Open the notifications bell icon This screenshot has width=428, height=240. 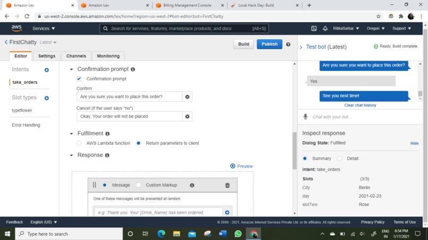(x=325, y=28)
